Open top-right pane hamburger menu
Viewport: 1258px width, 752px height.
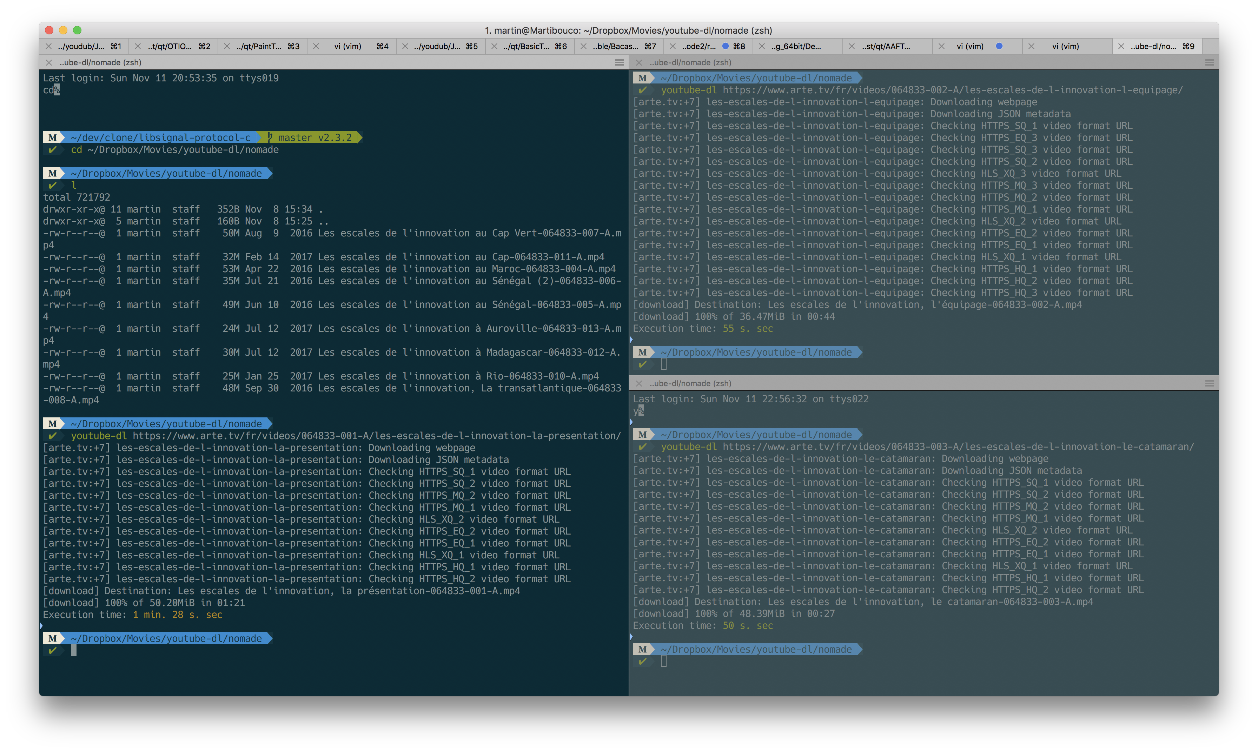[1209, 62]
